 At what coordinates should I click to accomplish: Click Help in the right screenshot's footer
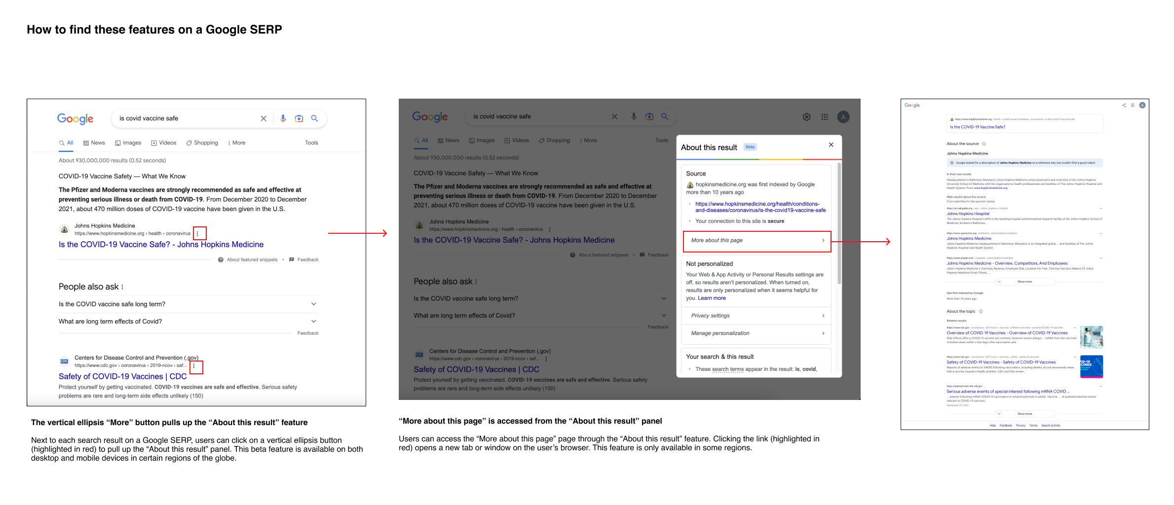(993, 426)
